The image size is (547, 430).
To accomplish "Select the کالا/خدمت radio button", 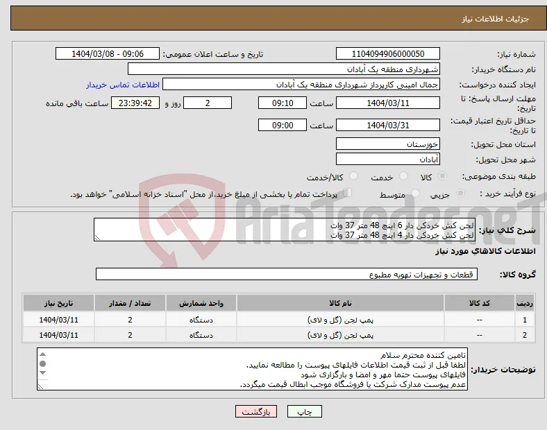I will pyautogui.click(x=354, y=176).
